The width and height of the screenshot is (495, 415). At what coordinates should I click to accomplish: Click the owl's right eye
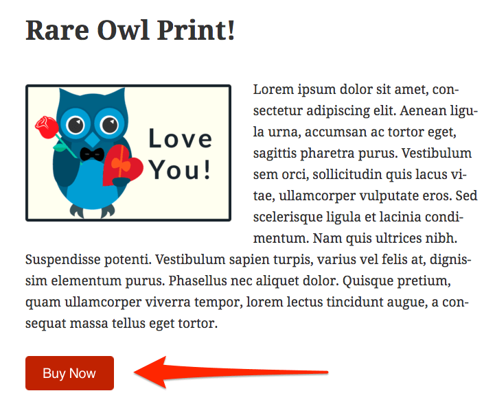click(x=109, y=125)
